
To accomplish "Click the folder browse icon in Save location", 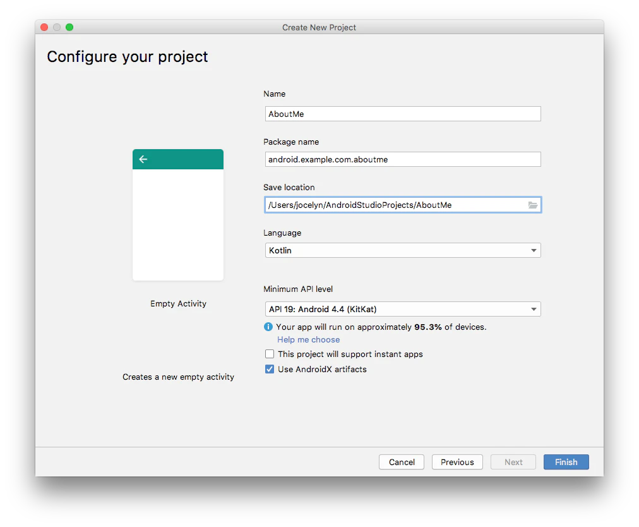I will click(x=533, y=205).
